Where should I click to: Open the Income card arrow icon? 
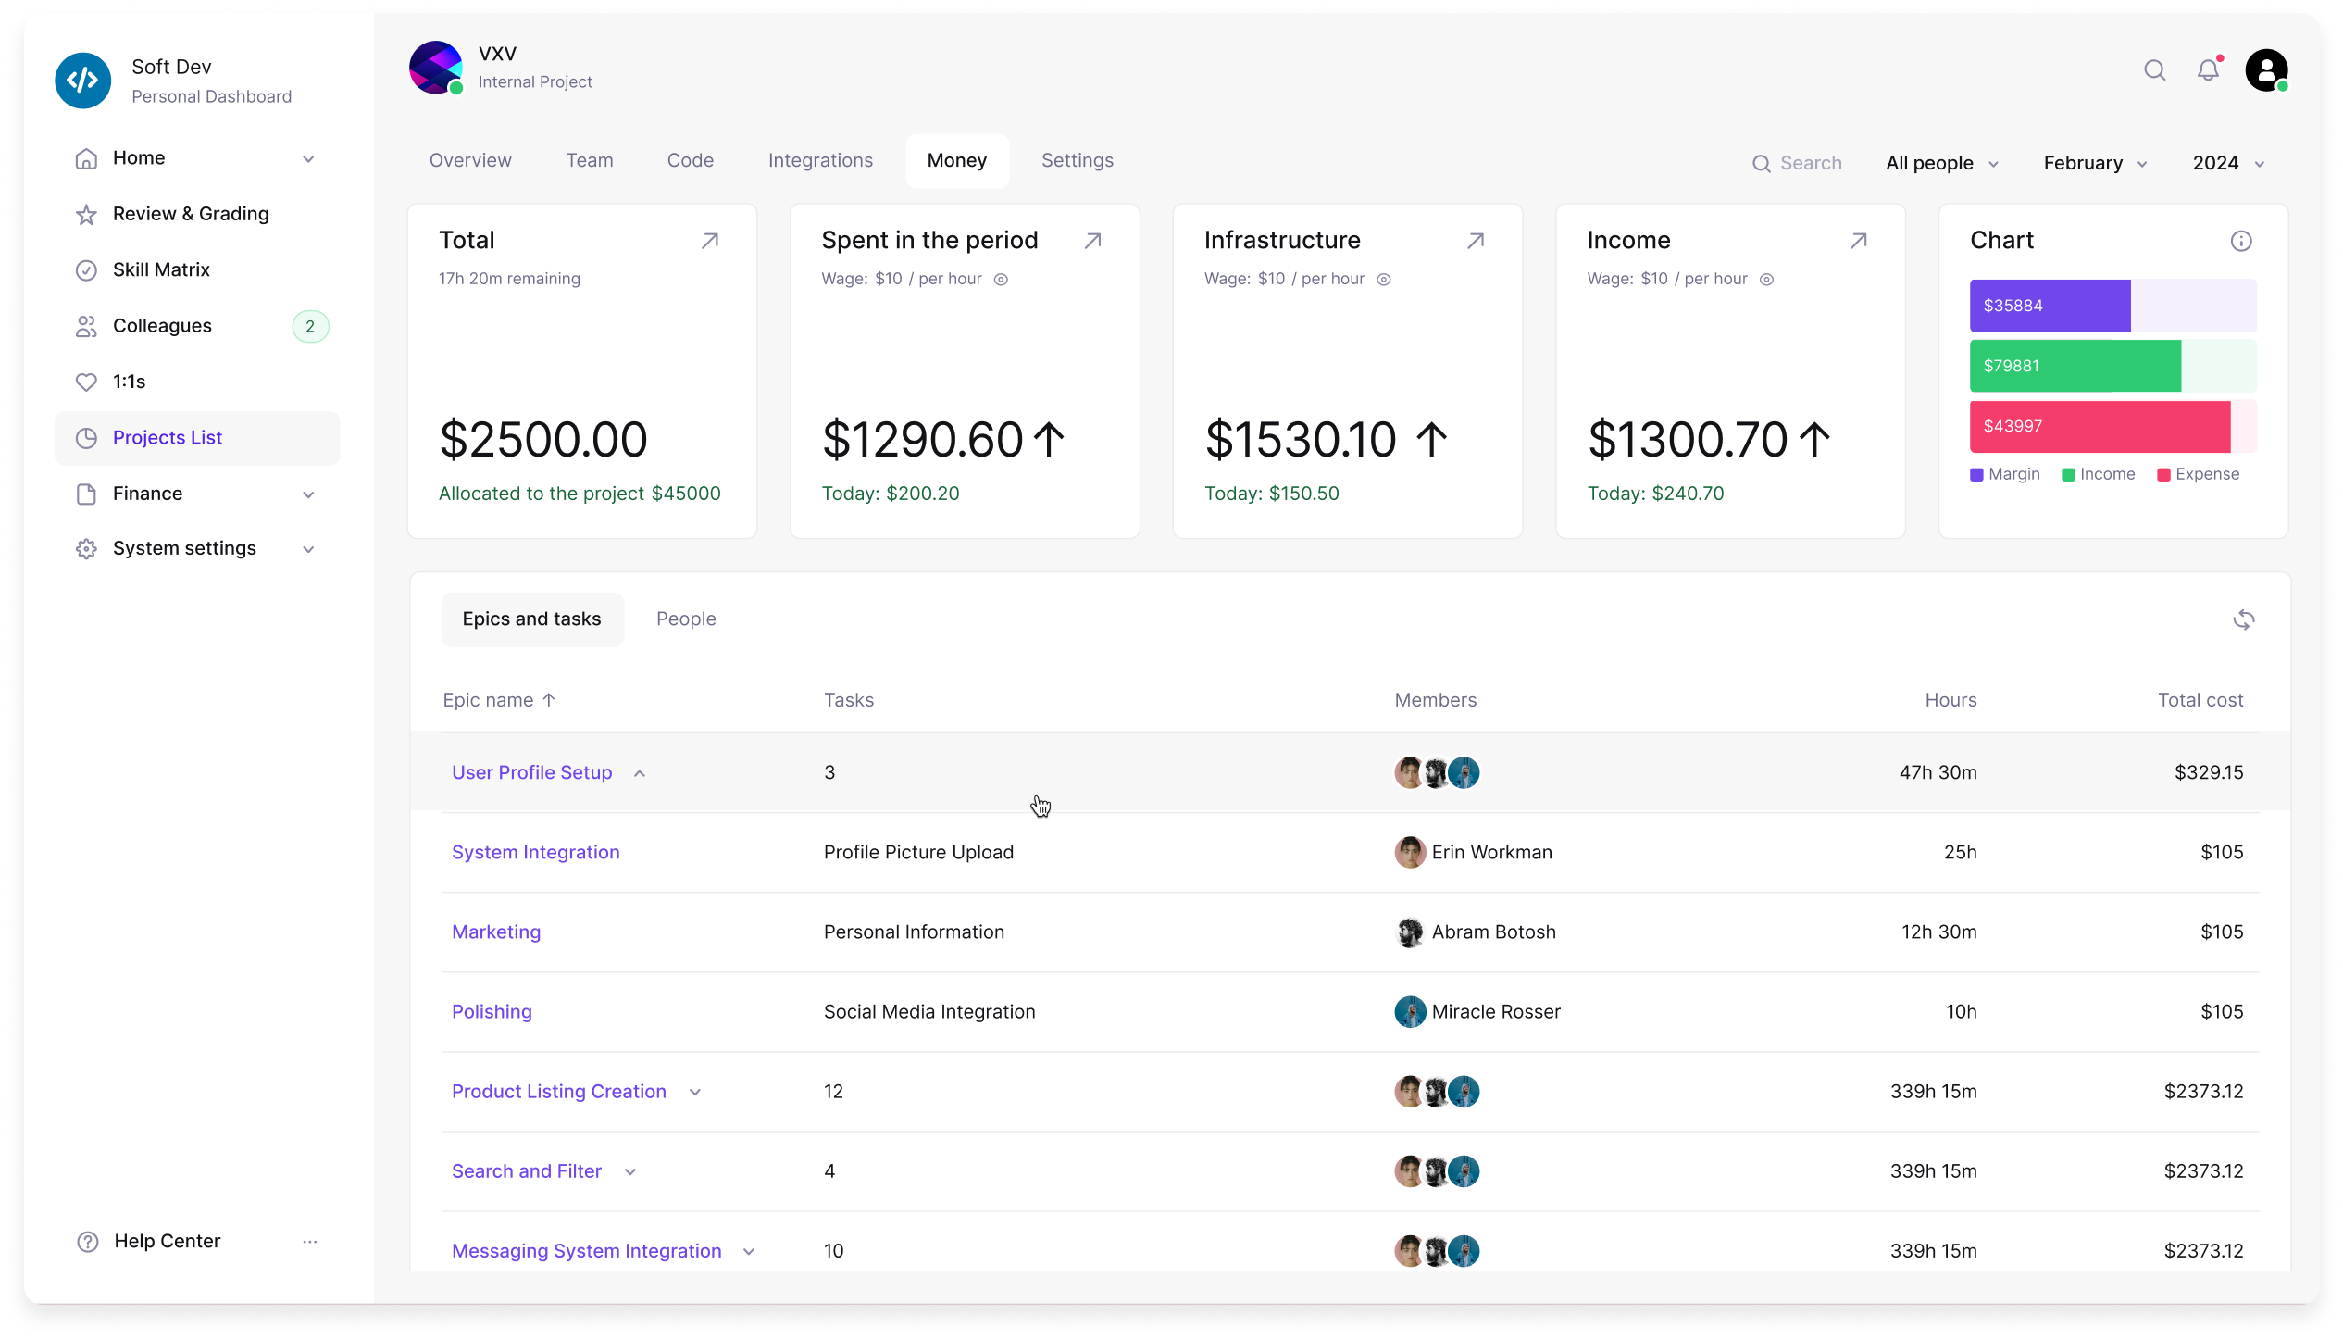(1858, 241)
